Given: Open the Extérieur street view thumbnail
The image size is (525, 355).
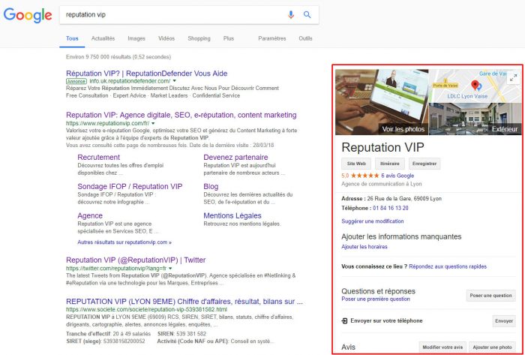Looking at the screenshot, I should point(475,119).
